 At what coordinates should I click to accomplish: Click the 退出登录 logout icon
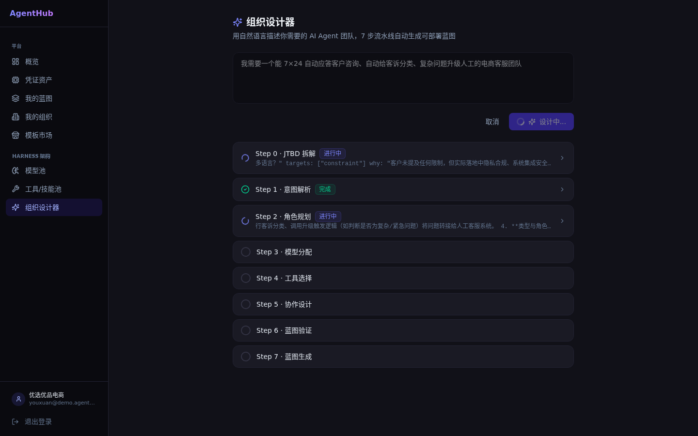(x=15, y=421)
